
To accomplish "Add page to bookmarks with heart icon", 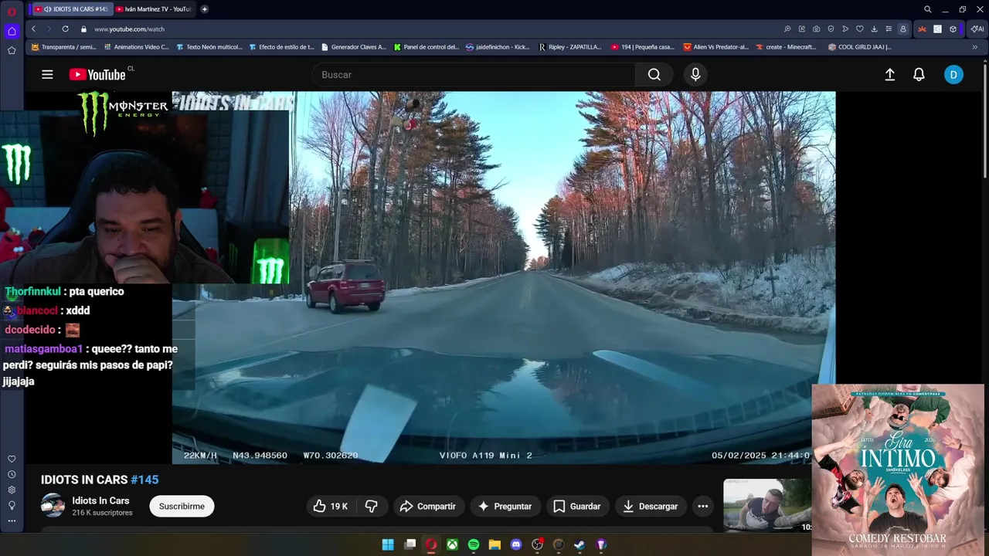I will 859,29.
